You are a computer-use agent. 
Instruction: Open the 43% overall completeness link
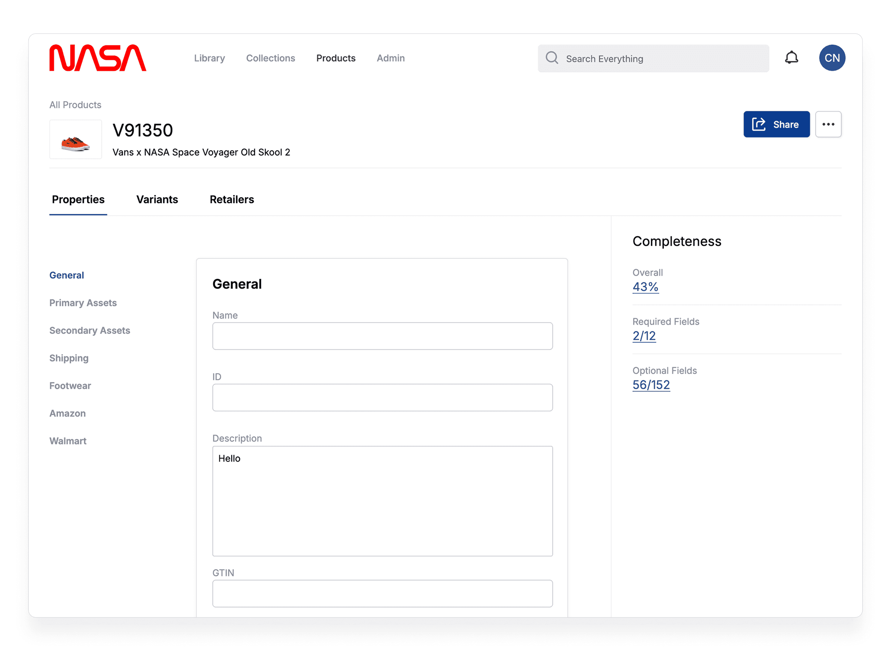(x=645, y=287)
